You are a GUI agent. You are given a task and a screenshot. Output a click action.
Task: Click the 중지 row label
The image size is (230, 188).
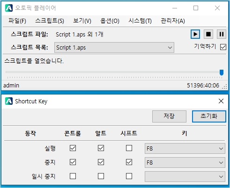pyautogui.click(x=50, y=162)
